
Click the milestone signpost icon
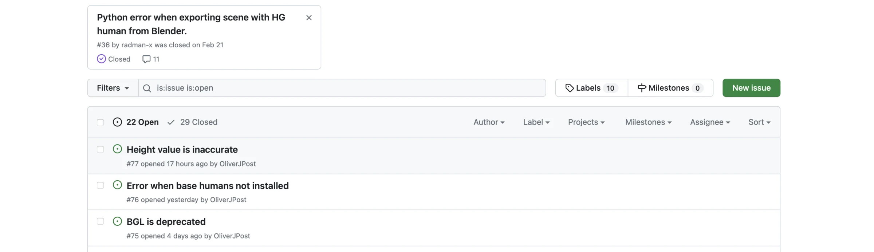click(x=642, y=88)
